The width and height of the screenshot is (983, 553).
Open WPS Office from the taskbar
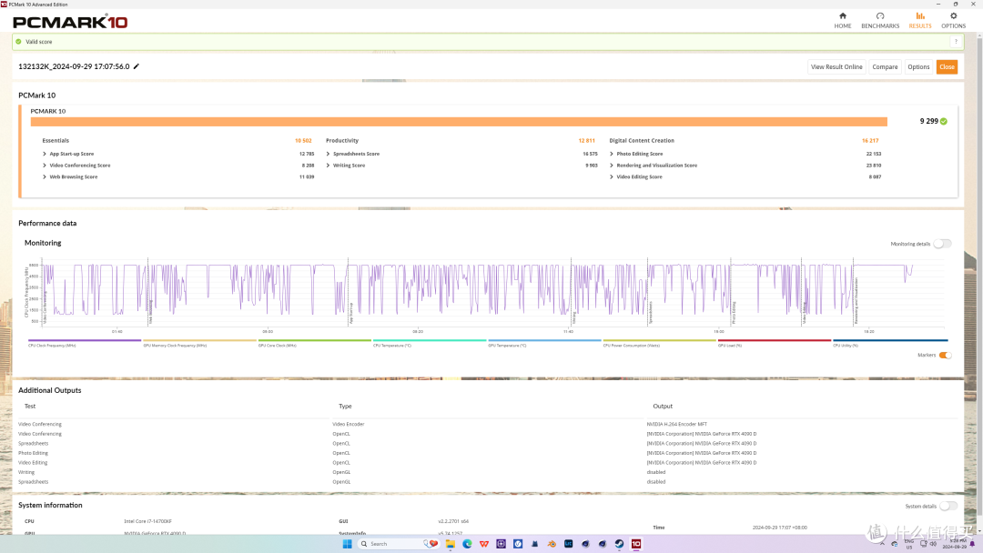click(x=484, y=544)
